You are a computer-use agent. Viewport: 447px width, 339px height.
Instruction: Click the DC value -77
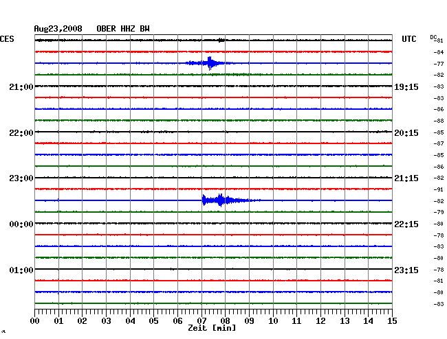click(439, 64)
